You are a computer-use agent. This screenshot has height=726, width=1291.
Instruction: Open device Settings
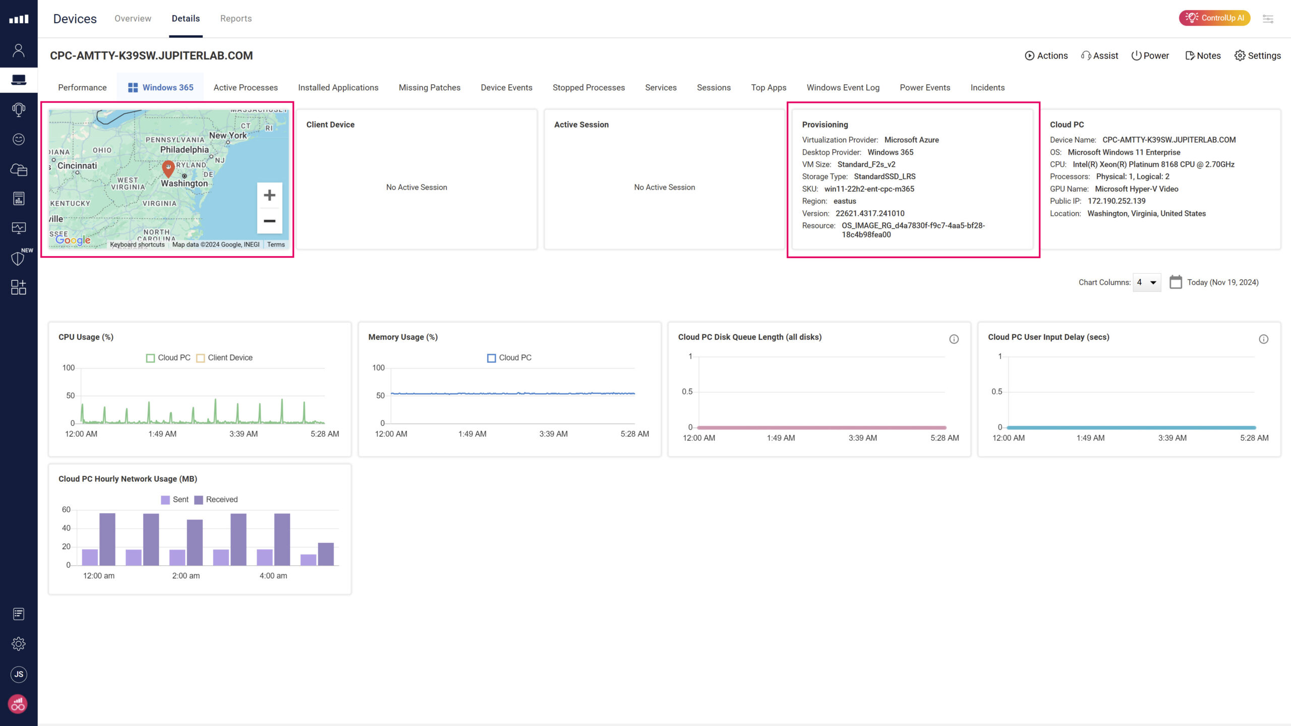click(1258, 55)
